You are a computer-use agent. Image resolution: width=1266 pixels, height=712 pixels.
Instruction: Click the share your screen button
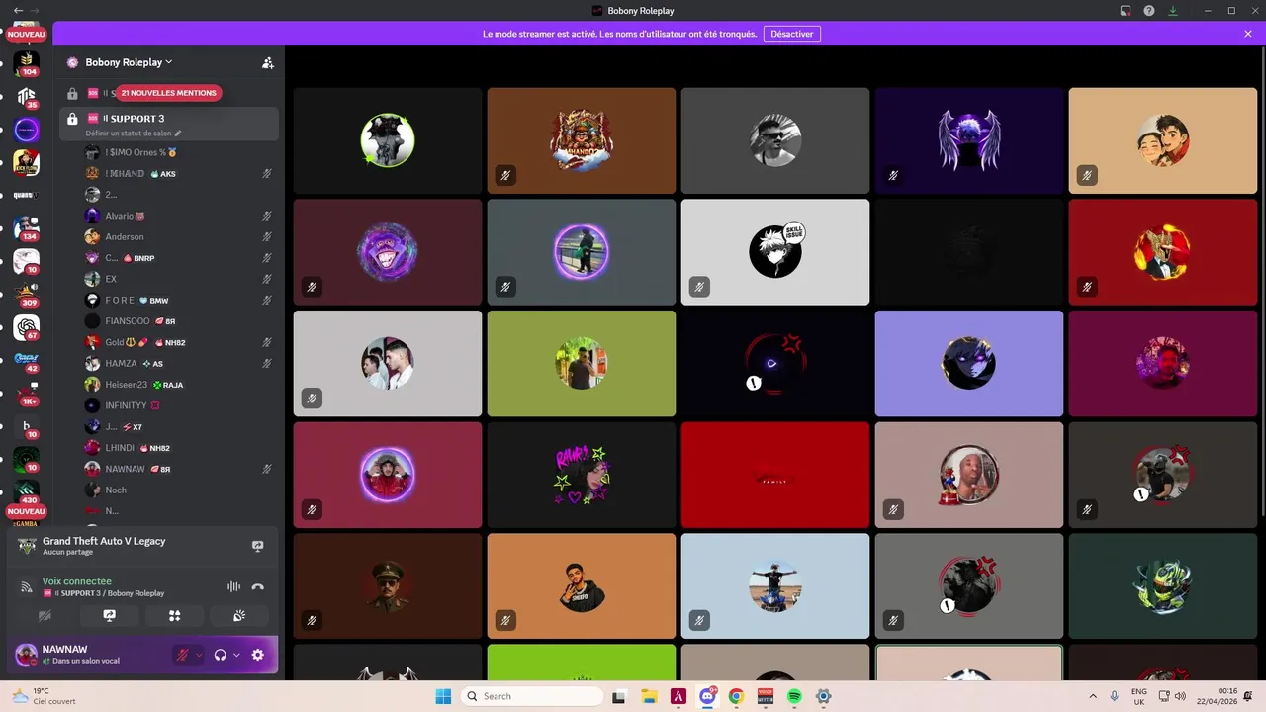(x=109, y=615)
